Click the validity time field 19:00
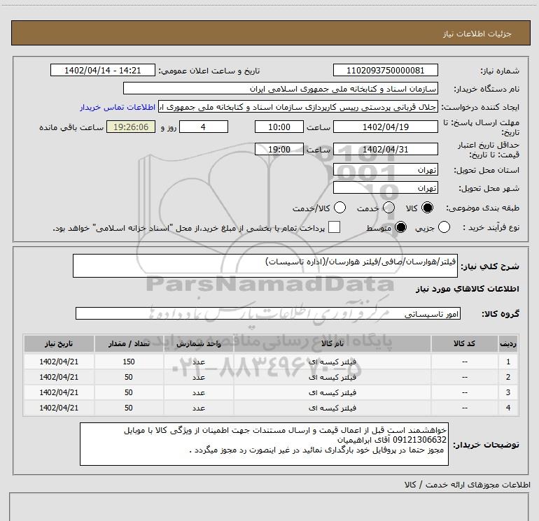This screenshot has height=521, width=539. [279, 149]
